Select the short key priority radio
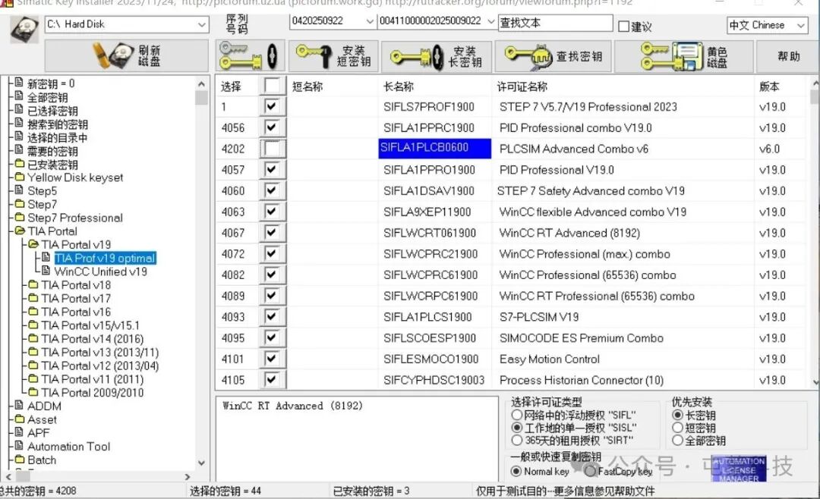This screenshot has width=820, height=499. click(x=677, y=428)
